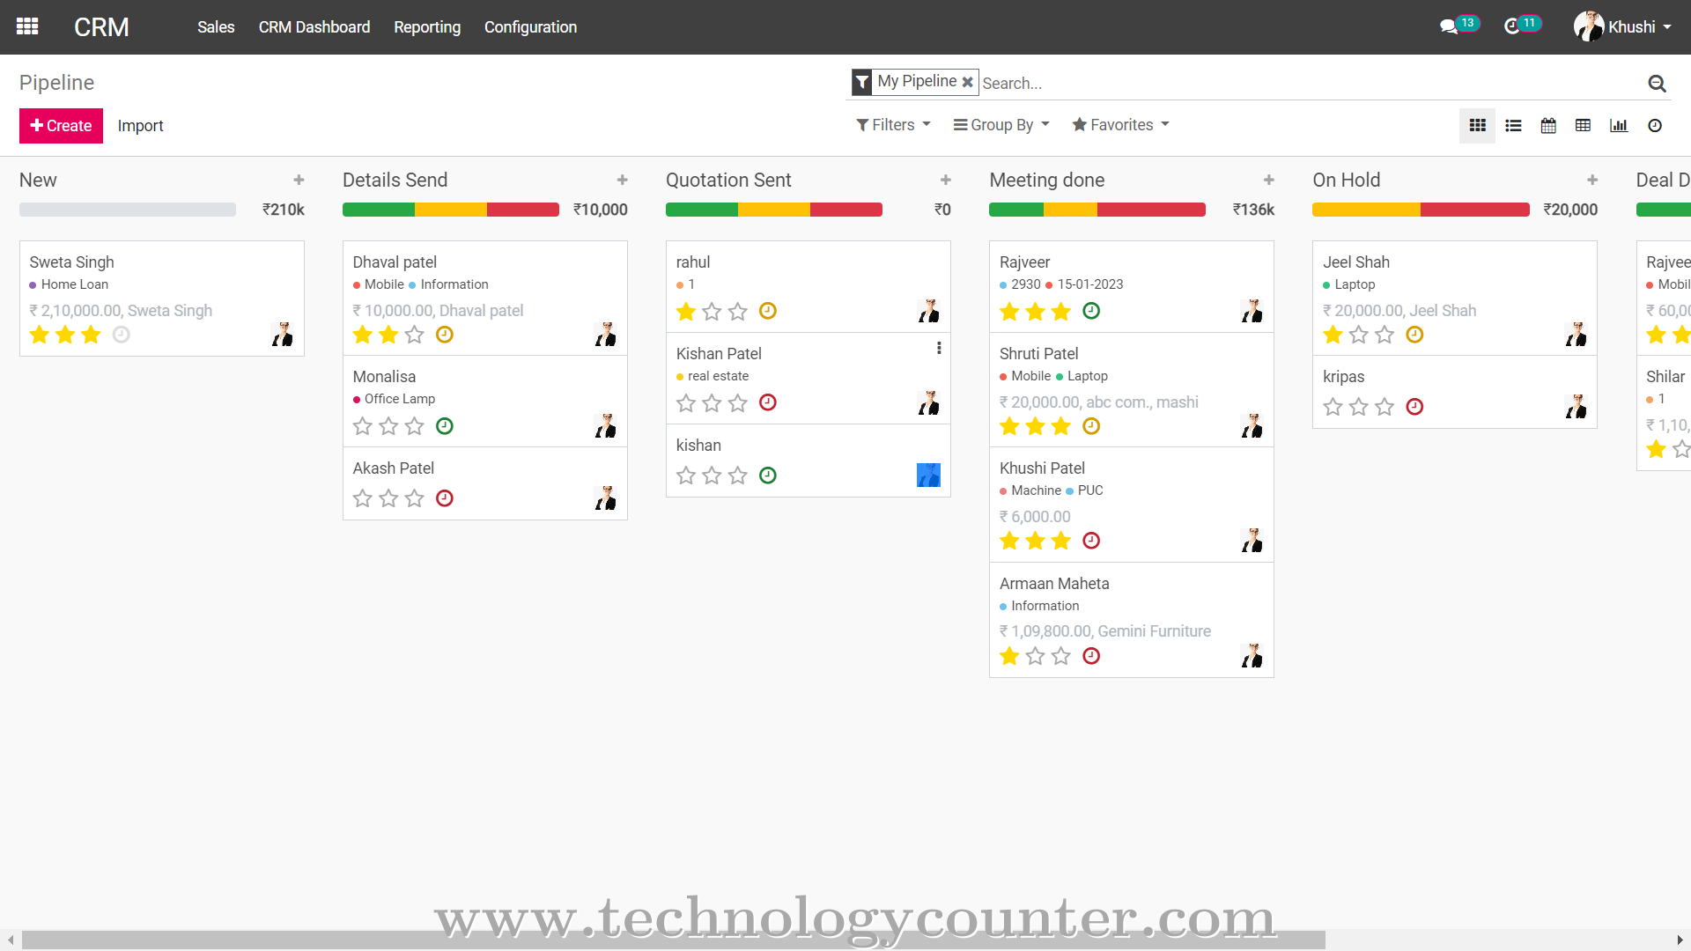Set first star on kripas card

1333,407
